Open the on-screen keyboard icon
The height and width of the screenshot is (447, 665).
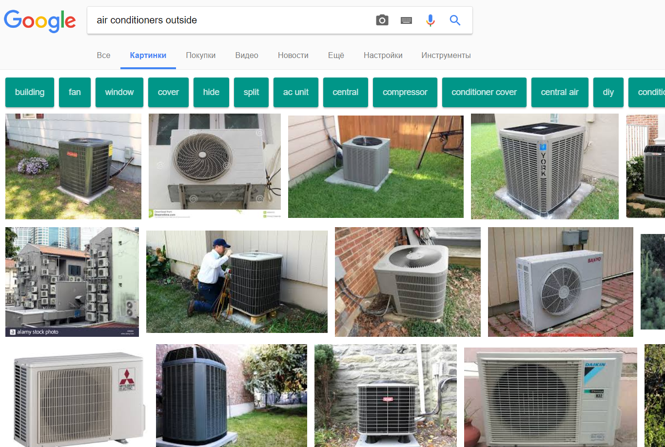(406, 20)
